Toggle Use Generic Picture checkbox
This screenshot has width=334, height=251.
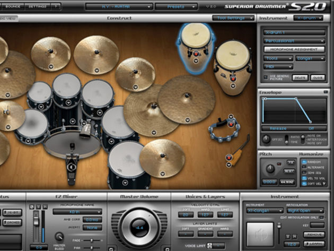pos(266,77)
